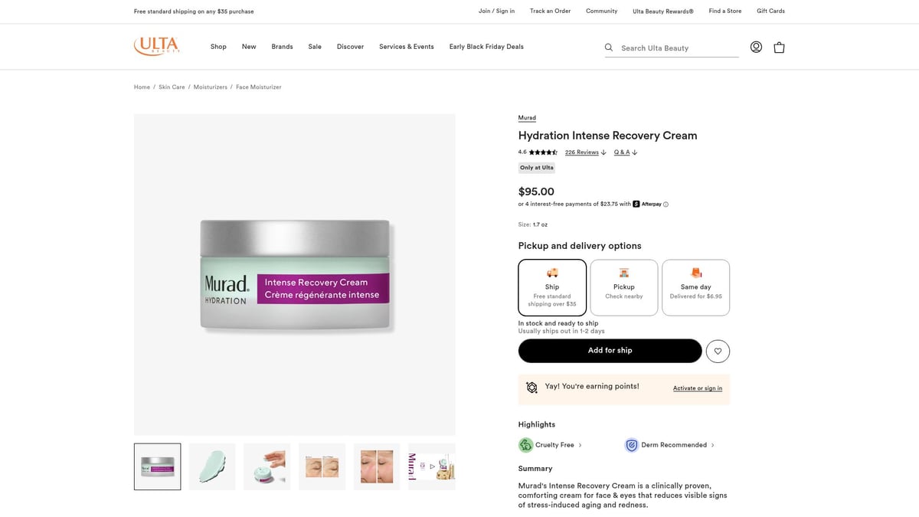Open the account profile icon
The width and height of the screenshot is (919, 517).
pyautogui.click(x=756, y=47)
